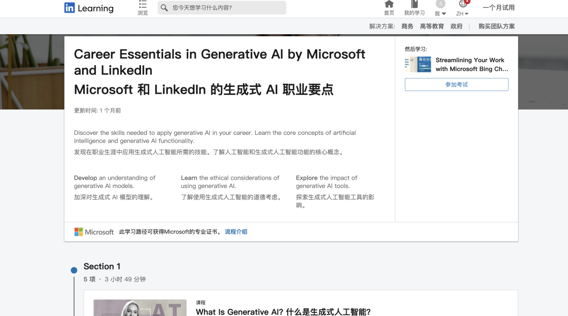Open the ZH language dropdown
The width and height of the screenshot is (568, 316).
pyautogui.click(x=462, y=14)
